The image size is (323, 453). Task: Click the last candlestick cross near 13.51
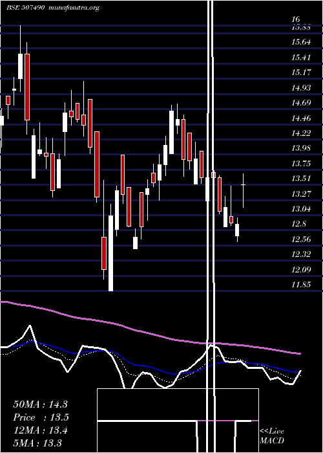pyautogui.click(x=243, y=184)
